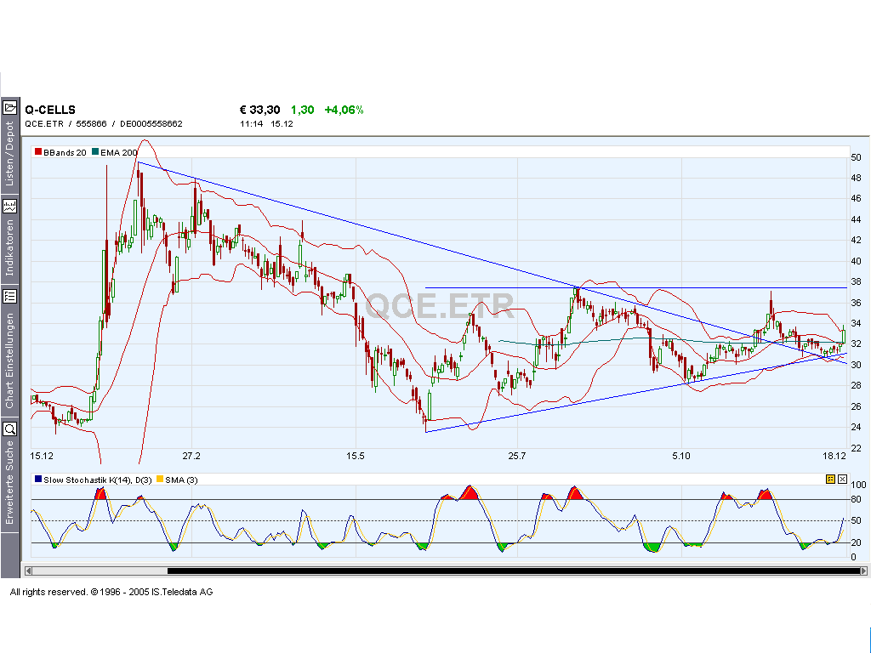
Task: Click the SMA (3) legend label
Action: coord(181,480)
